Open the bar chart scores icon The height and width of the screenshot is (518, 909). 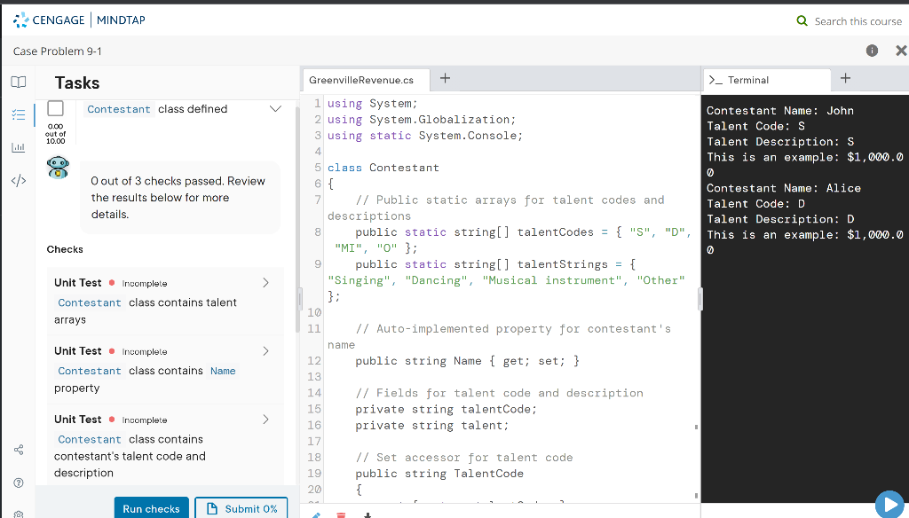tap(19, 147)
